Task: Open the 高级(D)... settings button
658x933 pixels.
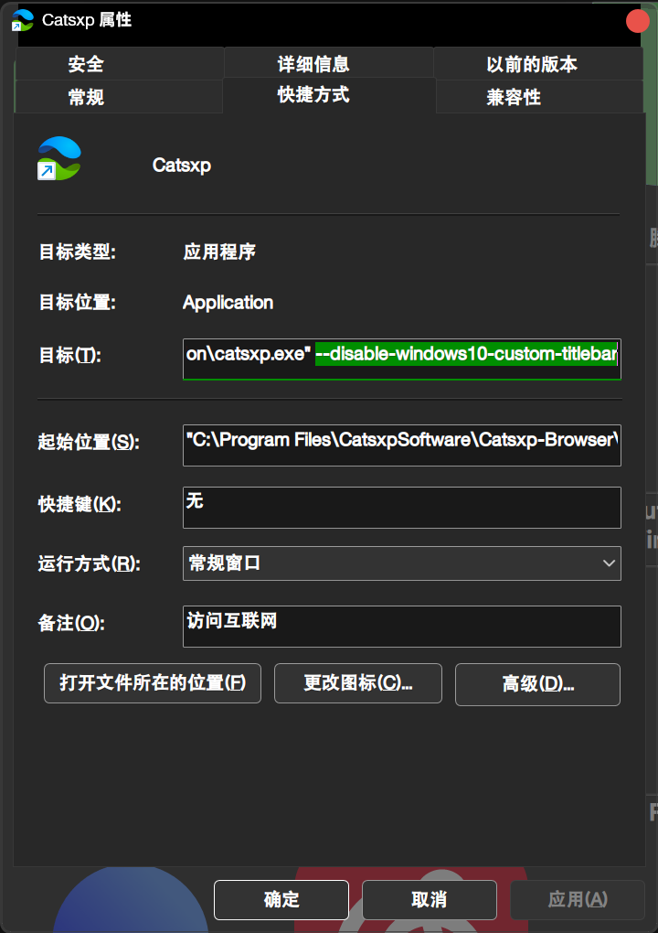Action: (538, 684)
